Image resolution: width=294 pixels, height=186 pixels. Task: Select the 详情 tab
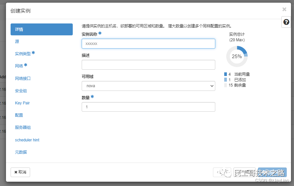[x=42, y=29]
